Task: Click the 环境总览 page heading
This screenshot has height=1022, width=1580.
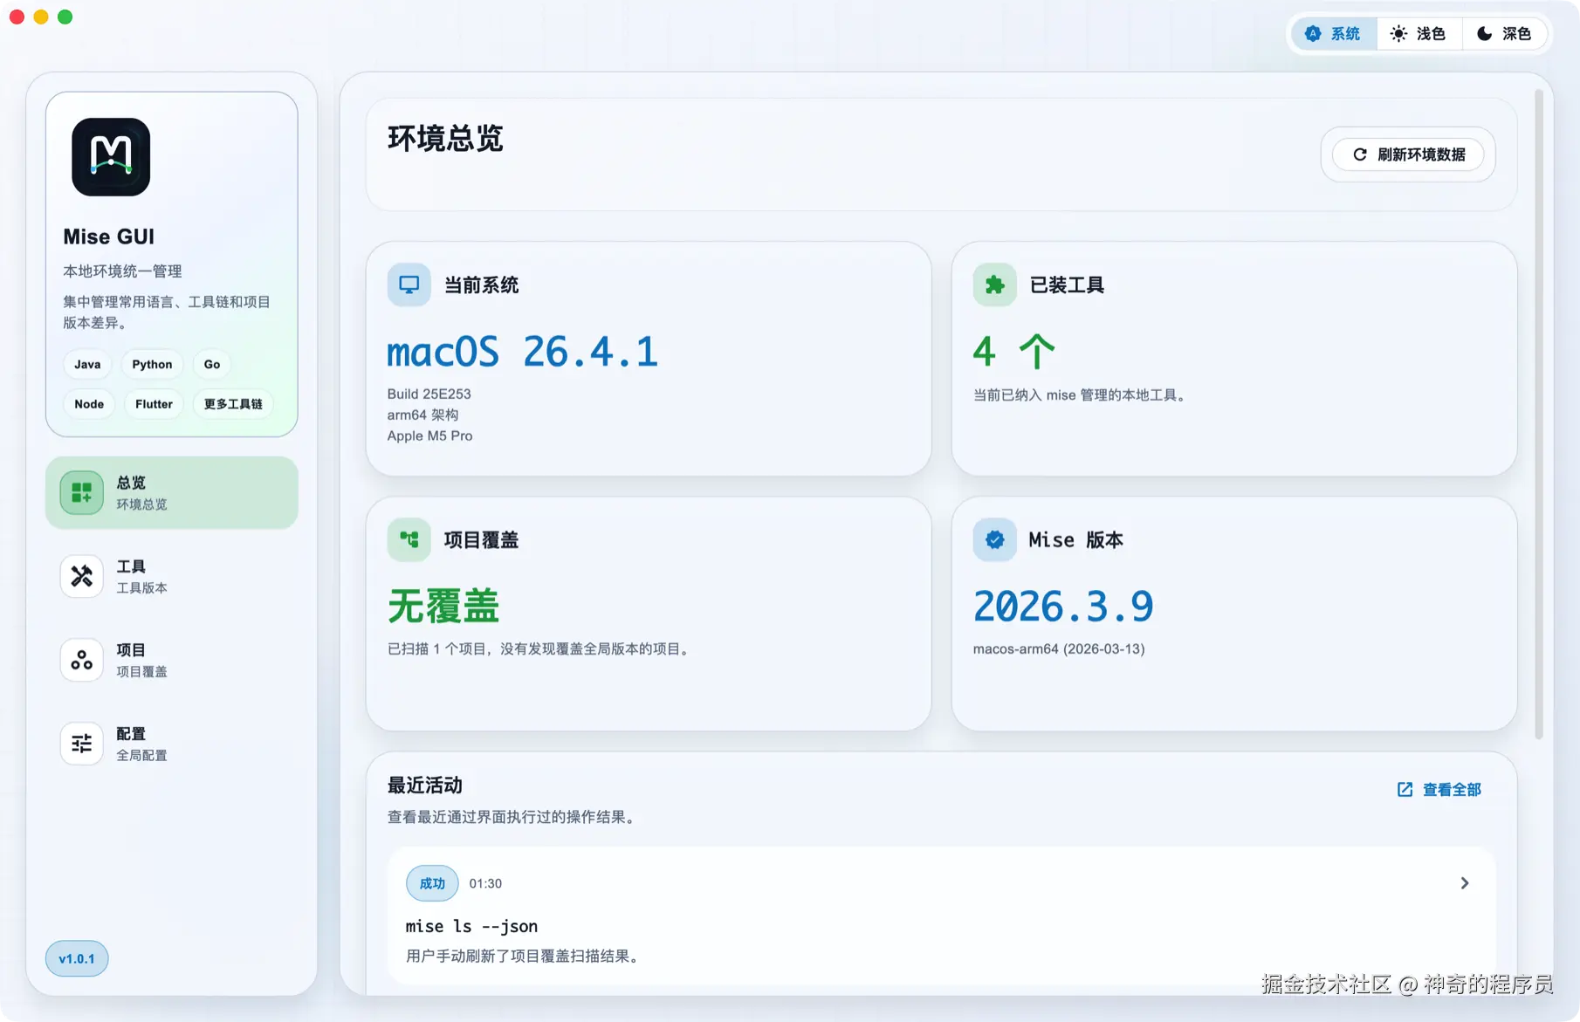Action: click(445, 139)
